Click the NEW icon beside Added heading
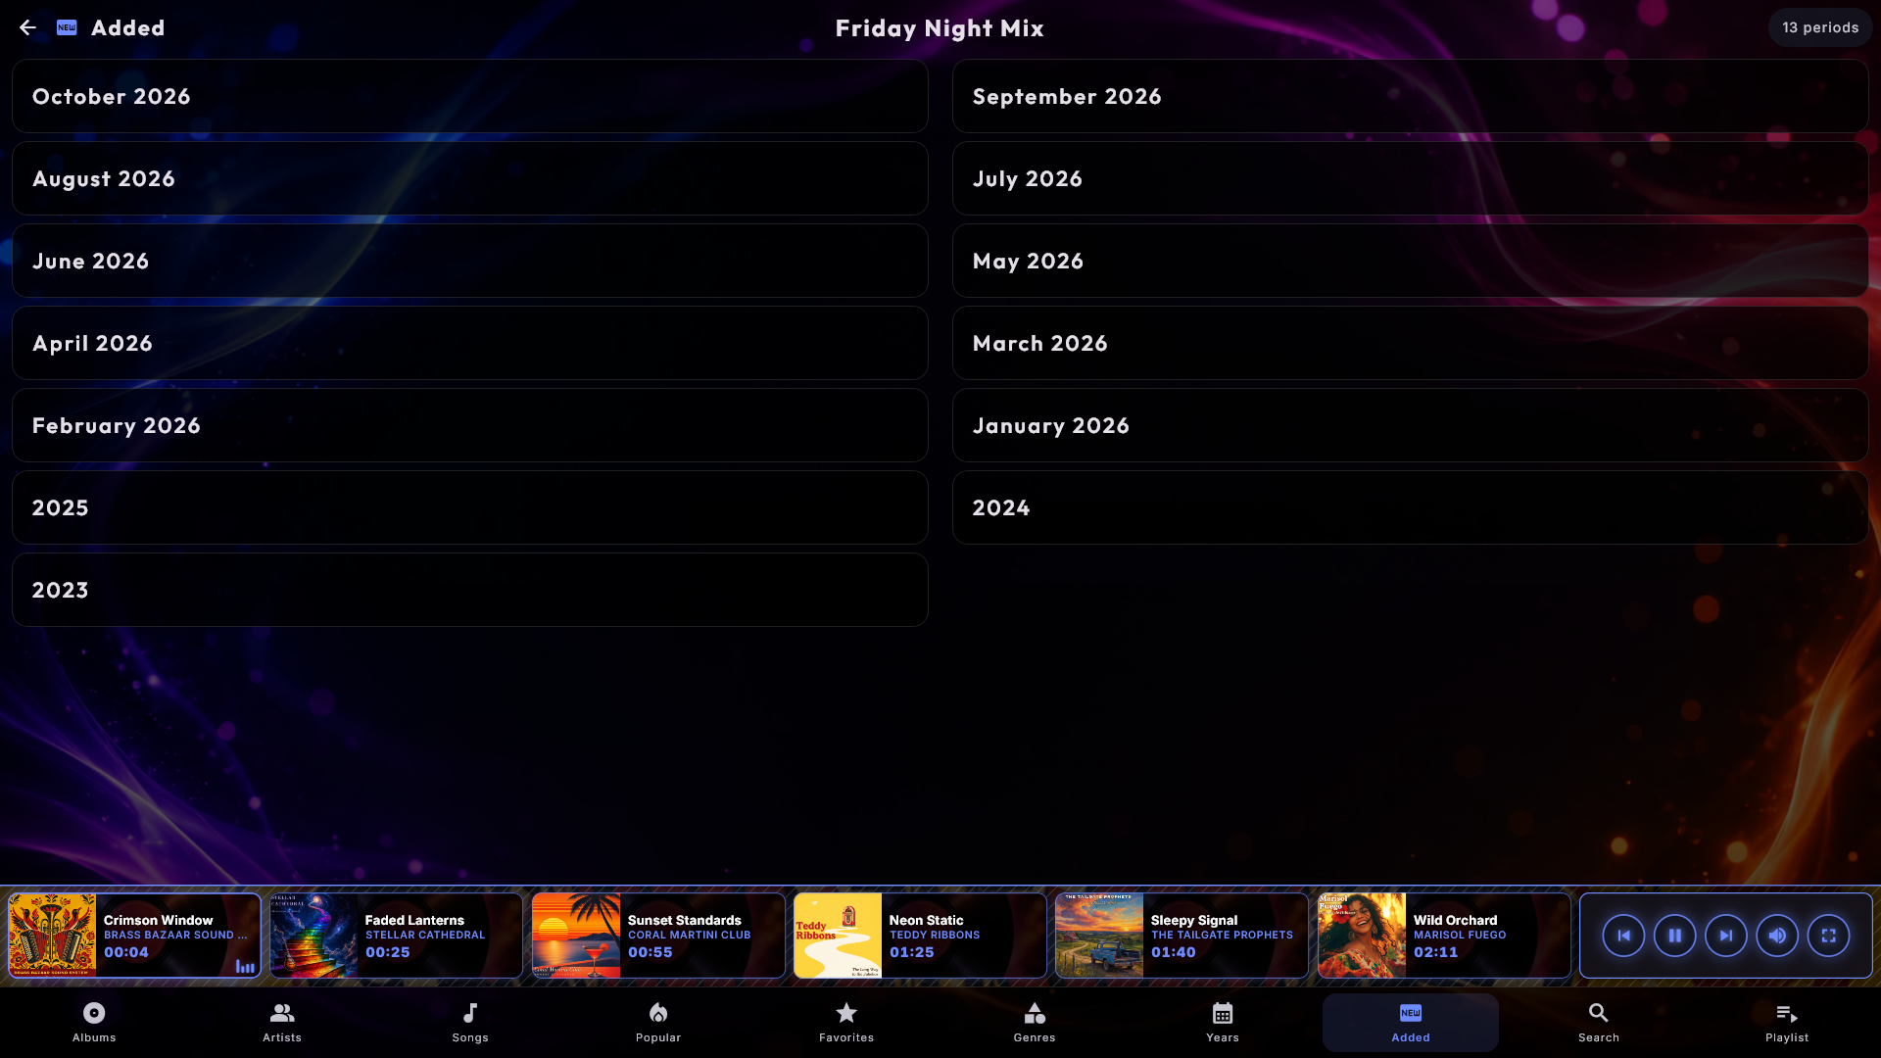1881x1058 pixels. click(67, 27)
